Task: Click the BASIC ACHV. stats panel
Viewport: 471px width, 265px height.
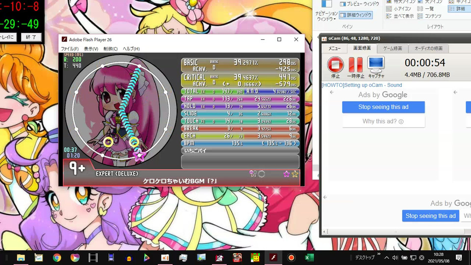Action: pyautogui.click(x=240, y=65)
